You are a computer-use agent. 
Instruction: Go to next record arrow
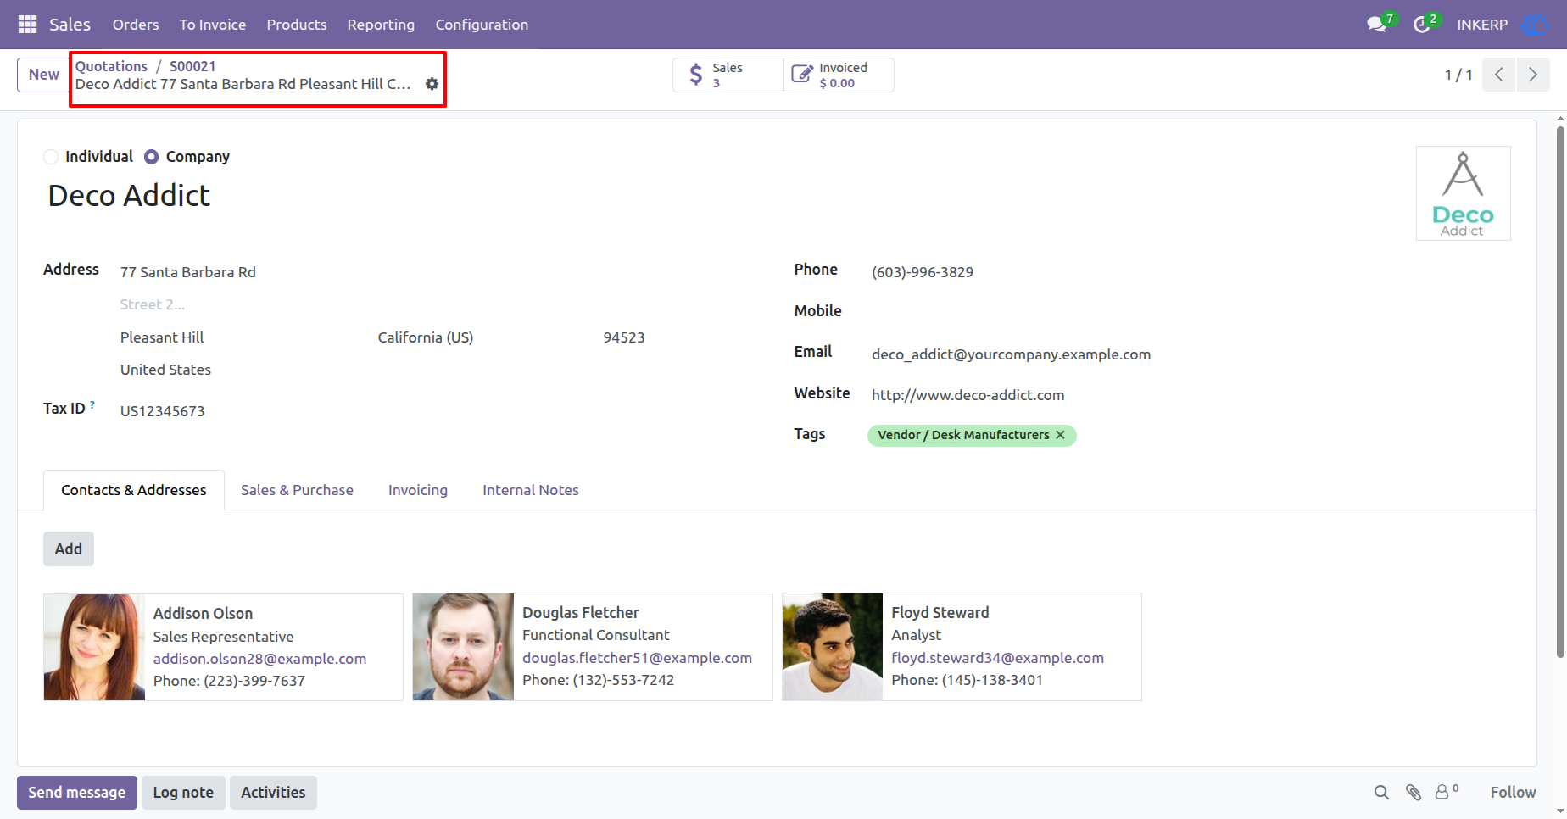click(1533, 75)
